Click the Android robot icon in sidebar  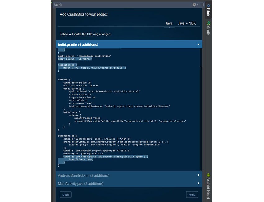pyautogui.click(x=208, y=175)
